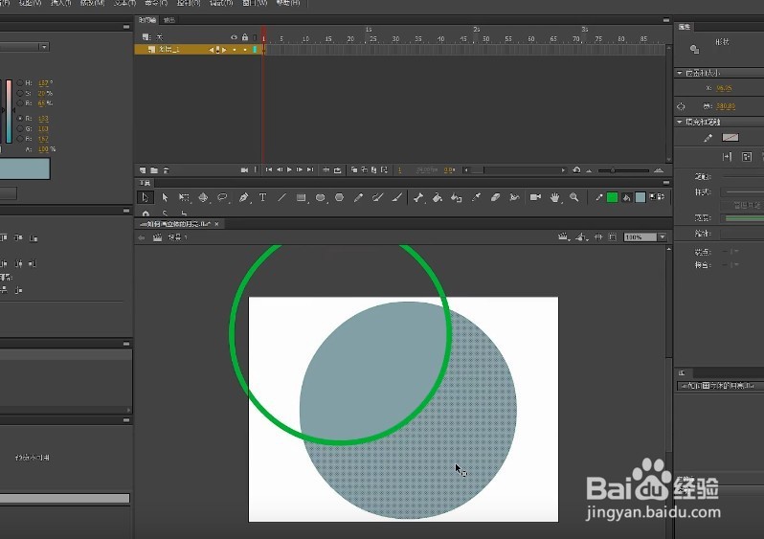Image resolution: width=764 pixels, height=539 pixels.
Task: Go to last frame
Action: click(x=310, y=169)
